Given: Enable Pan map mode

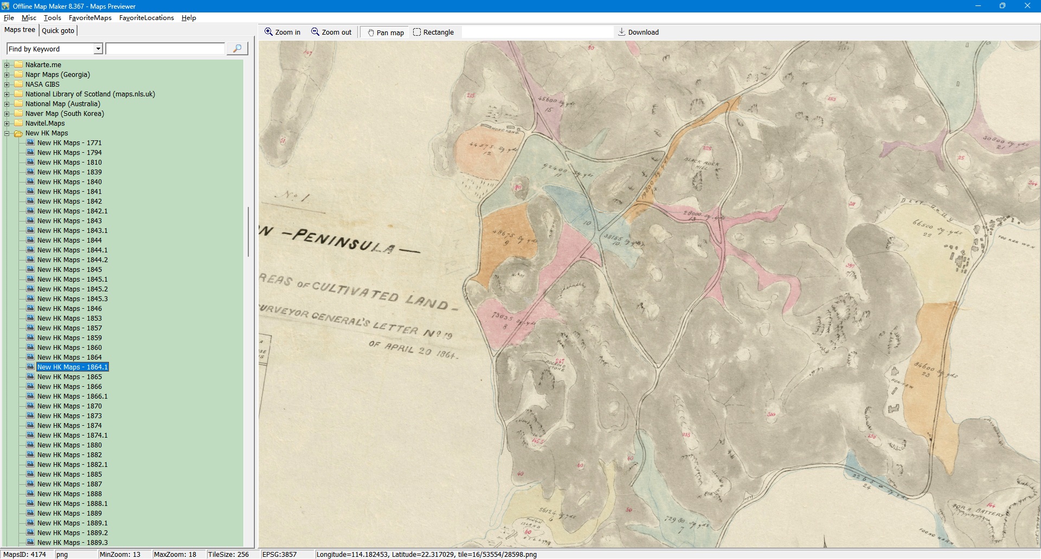Looking at the screenshot, I should point(385,32).
